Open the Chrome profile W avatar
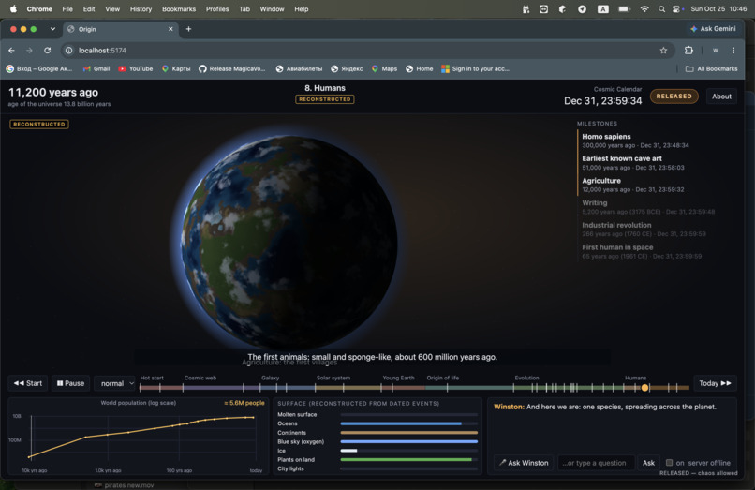755x490 pixels. click(x=716, y=50)
